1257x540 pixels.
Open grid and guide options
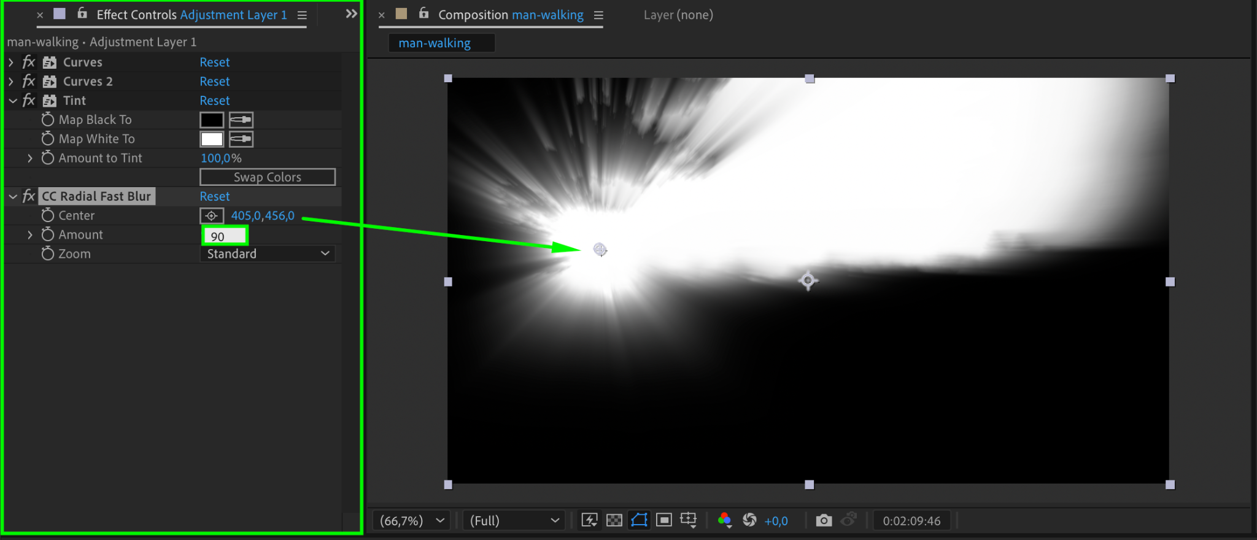point(689,520)
